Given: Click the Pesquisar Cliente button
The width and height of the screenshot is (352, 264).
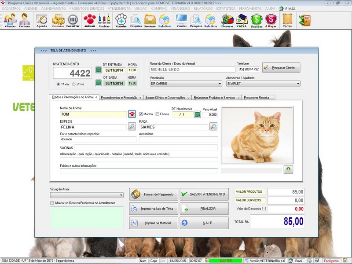Looking at the screenshot, I should tap(281, 68).
